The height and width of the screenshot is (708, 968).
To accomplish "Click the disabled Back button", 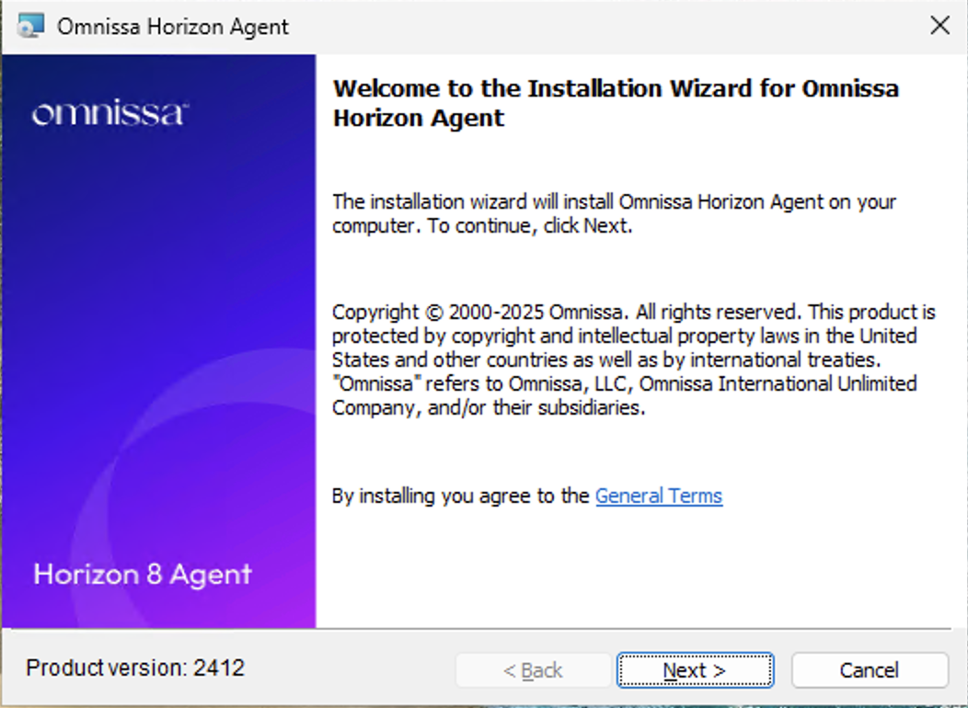I will (534, 669).
